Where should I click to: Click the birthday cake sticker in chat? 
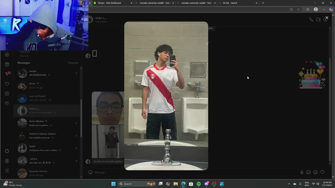(x=312, y=75)
